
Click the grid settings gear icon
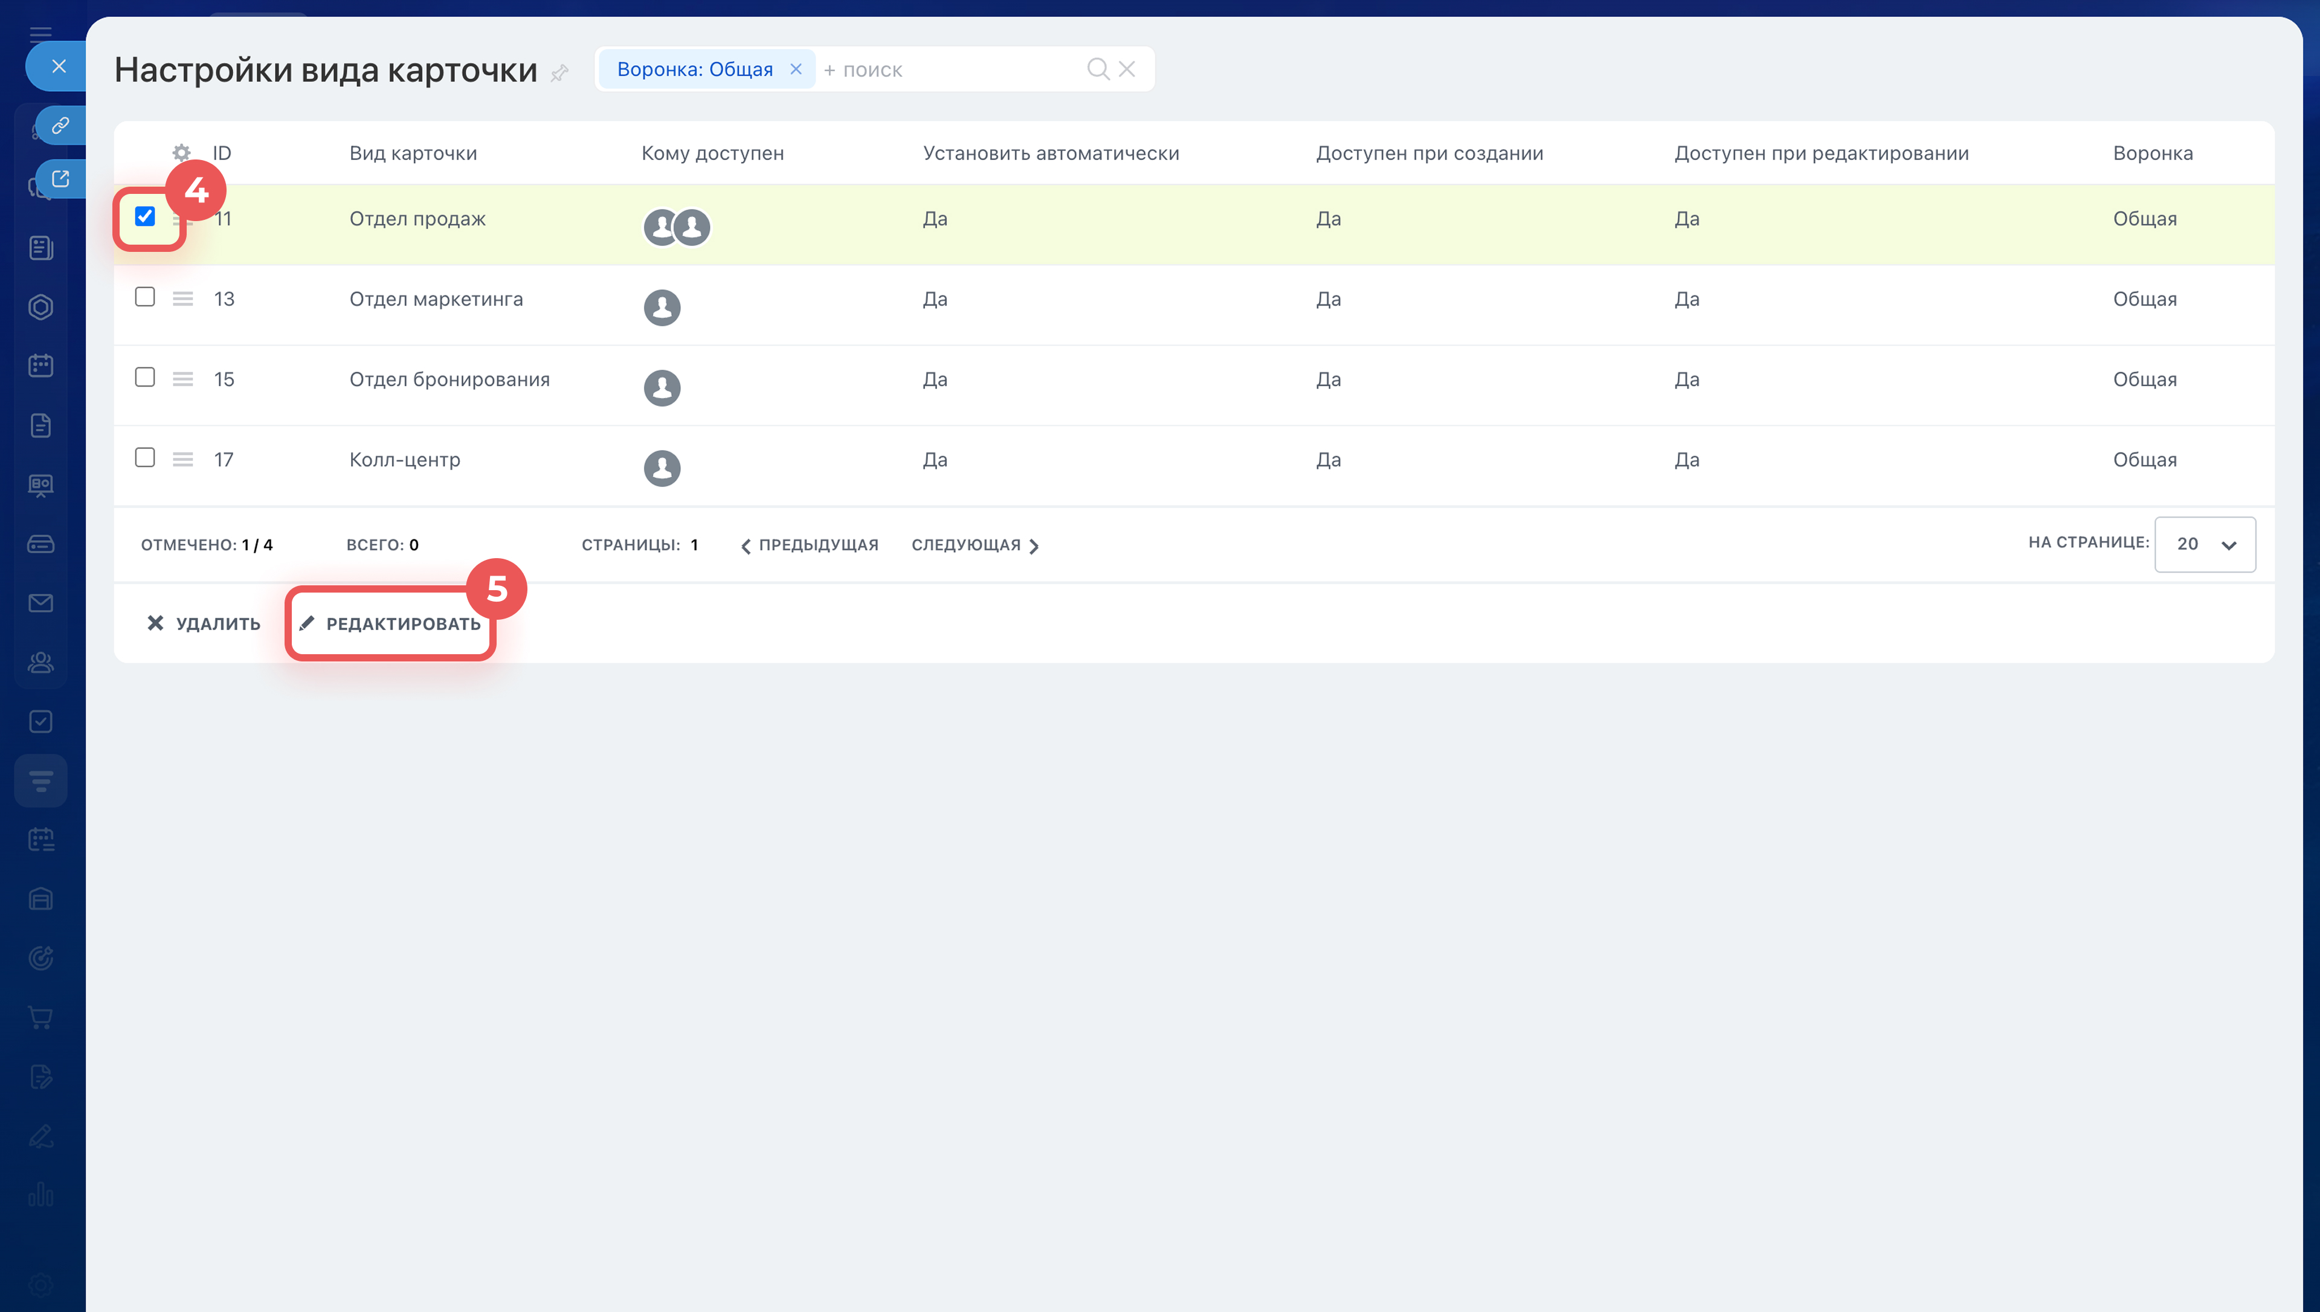coord(181,152)
